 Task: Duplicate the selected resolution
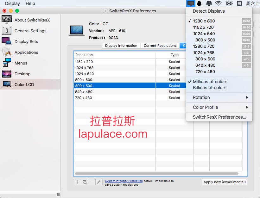coord(85,182)
